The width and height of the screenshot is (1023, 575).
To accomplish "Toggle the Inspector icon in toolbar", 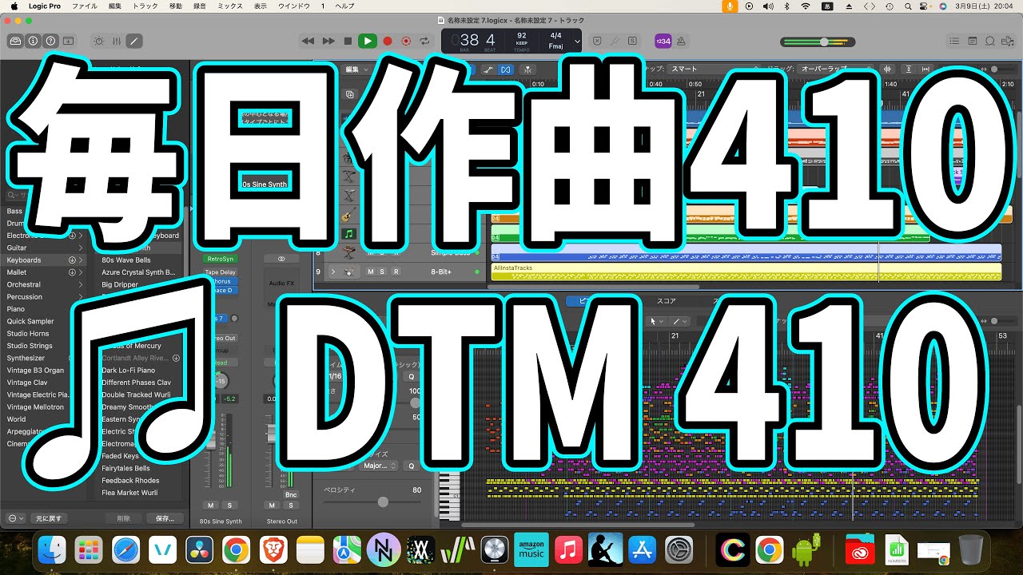I will click(33, 41).
